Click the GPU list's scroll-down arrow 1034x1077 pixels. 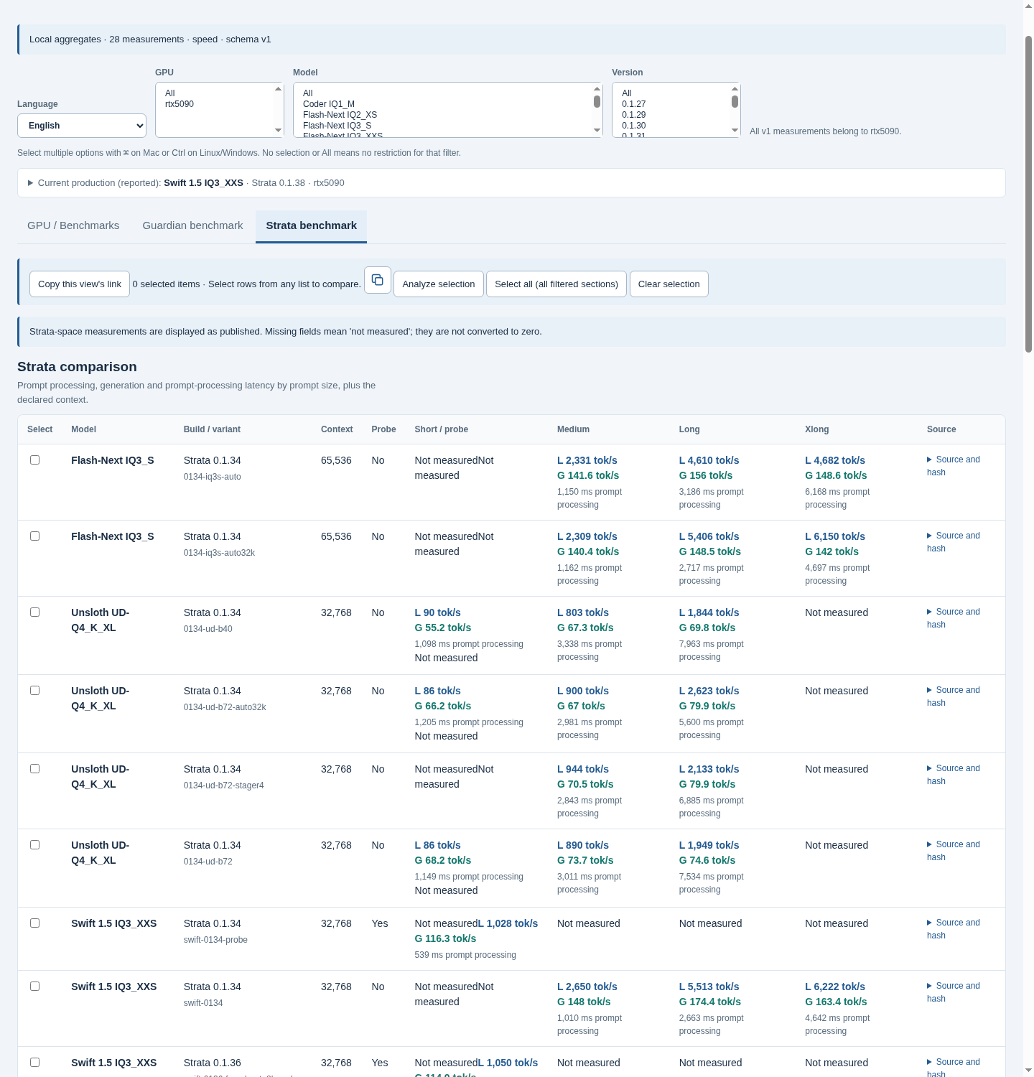point(279,131)
